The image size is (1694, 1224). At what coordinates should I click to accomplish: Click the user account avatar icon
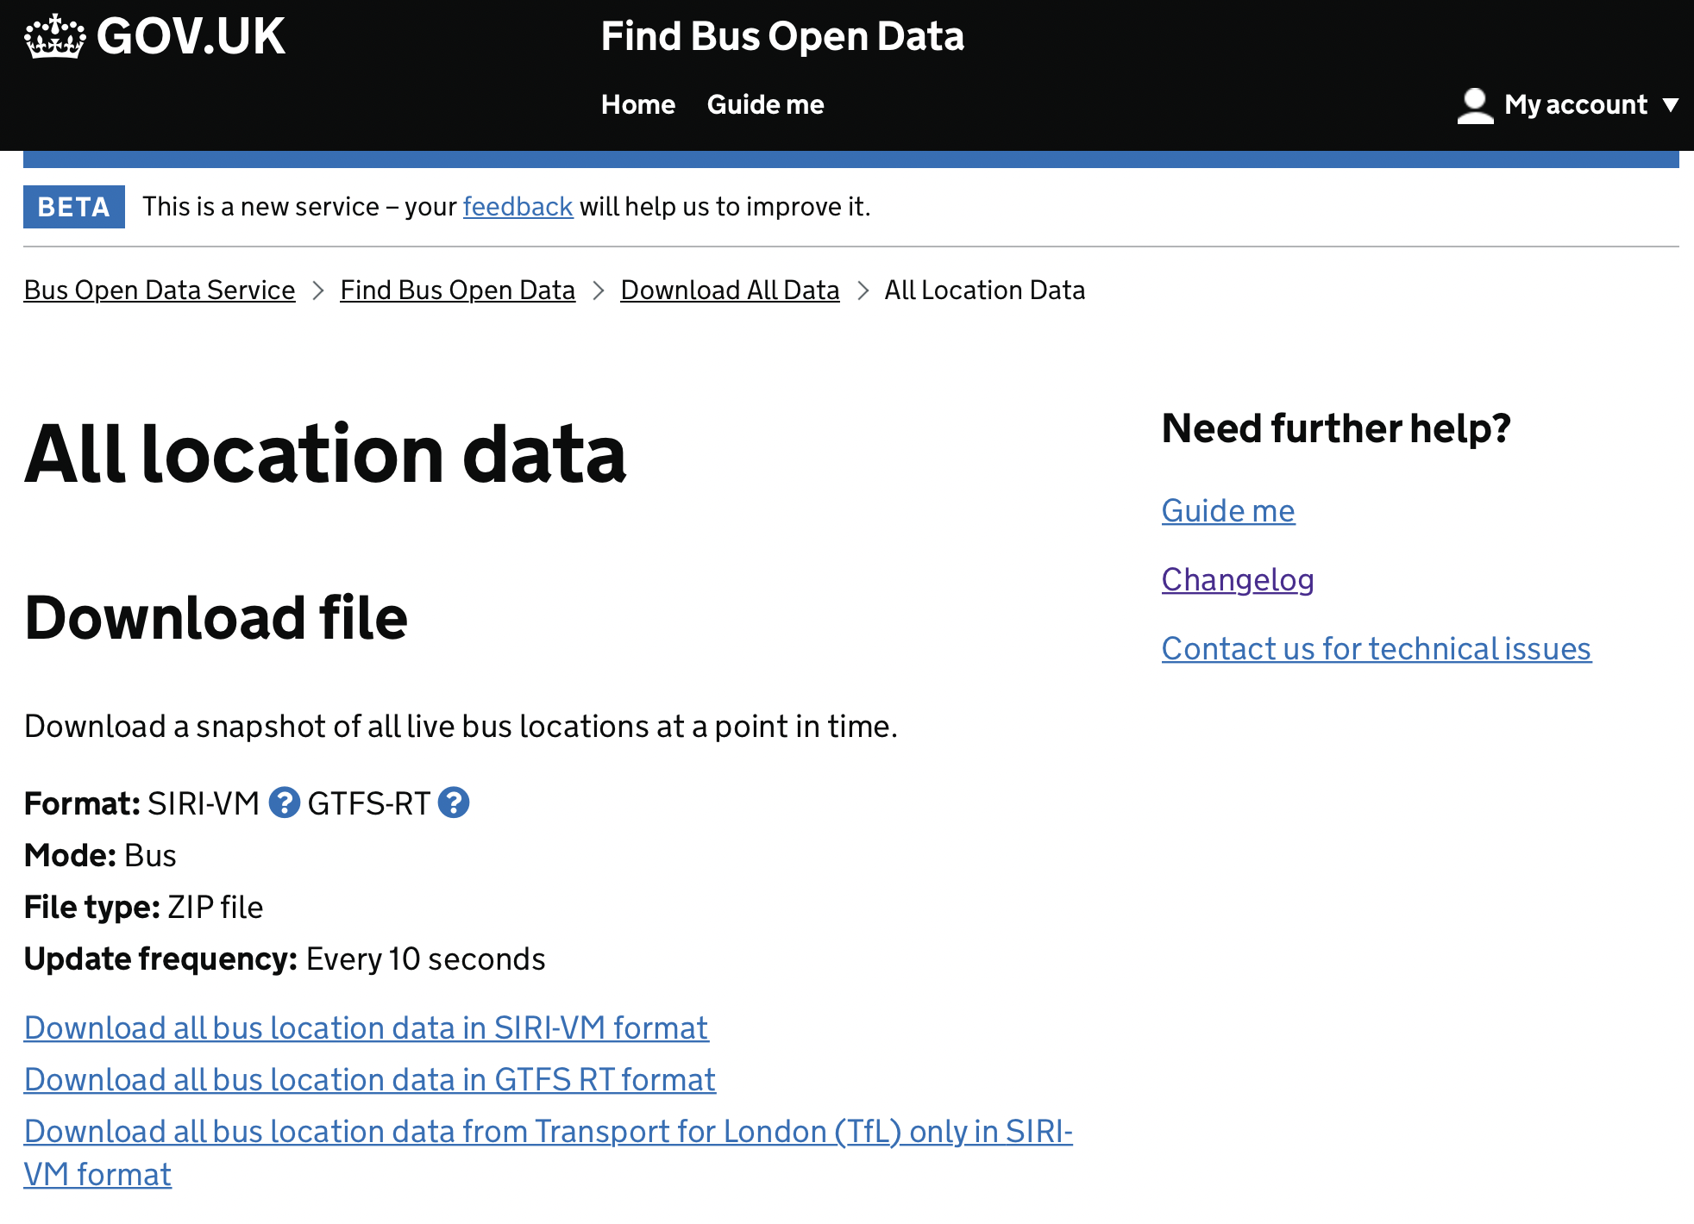(x=1474, y=105)
